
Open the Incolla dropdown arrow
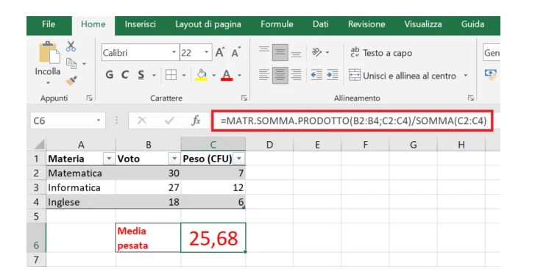point(48,84)
